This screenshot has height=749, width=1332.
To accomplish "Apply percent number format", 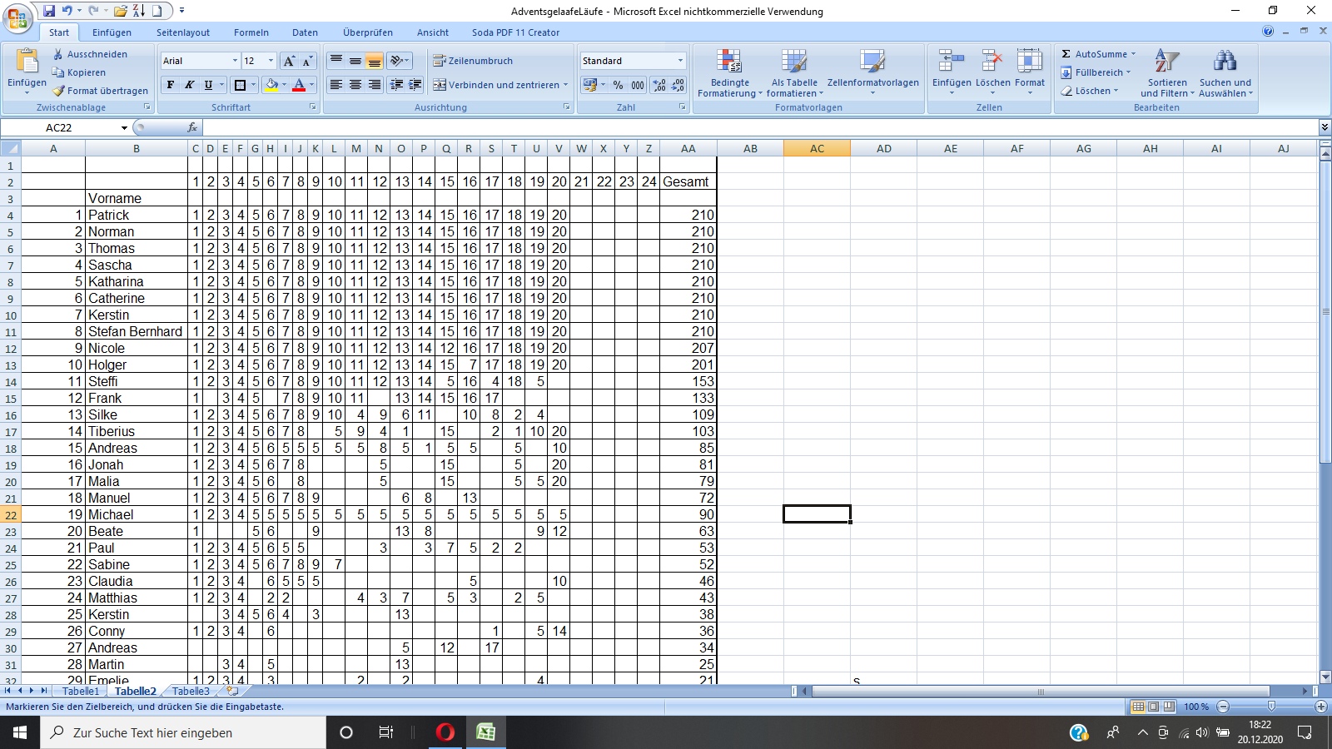I will pos(618,85).
